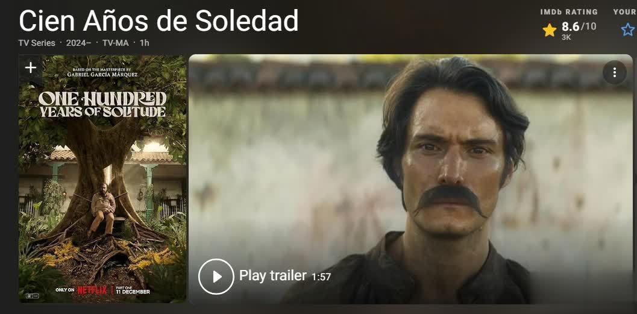Click "Gabriel García Márquez" text on poster
Viewport: 637px width, 314px height.
point(102,75)
